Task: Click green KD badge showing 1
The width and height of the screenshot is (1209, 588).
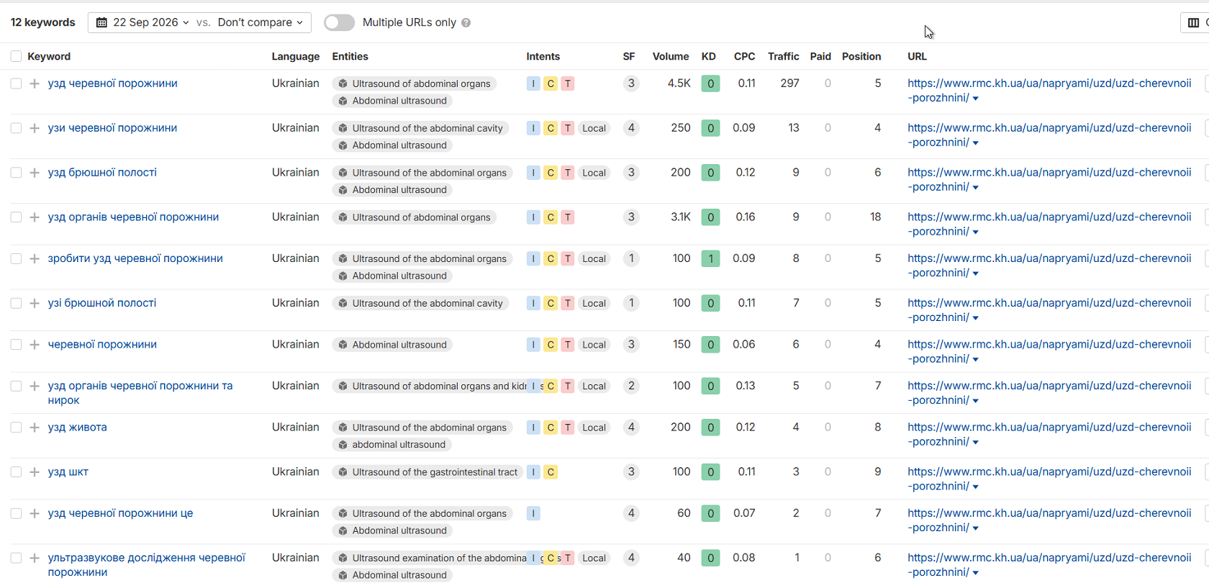Action: click(x=710, y=259)
